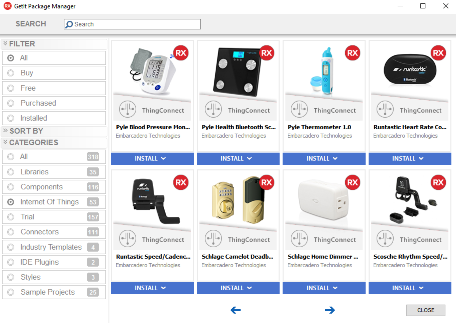456x323 pixels.
Task: Collapse the CATEGORIES section
Action: click(54, 142)
